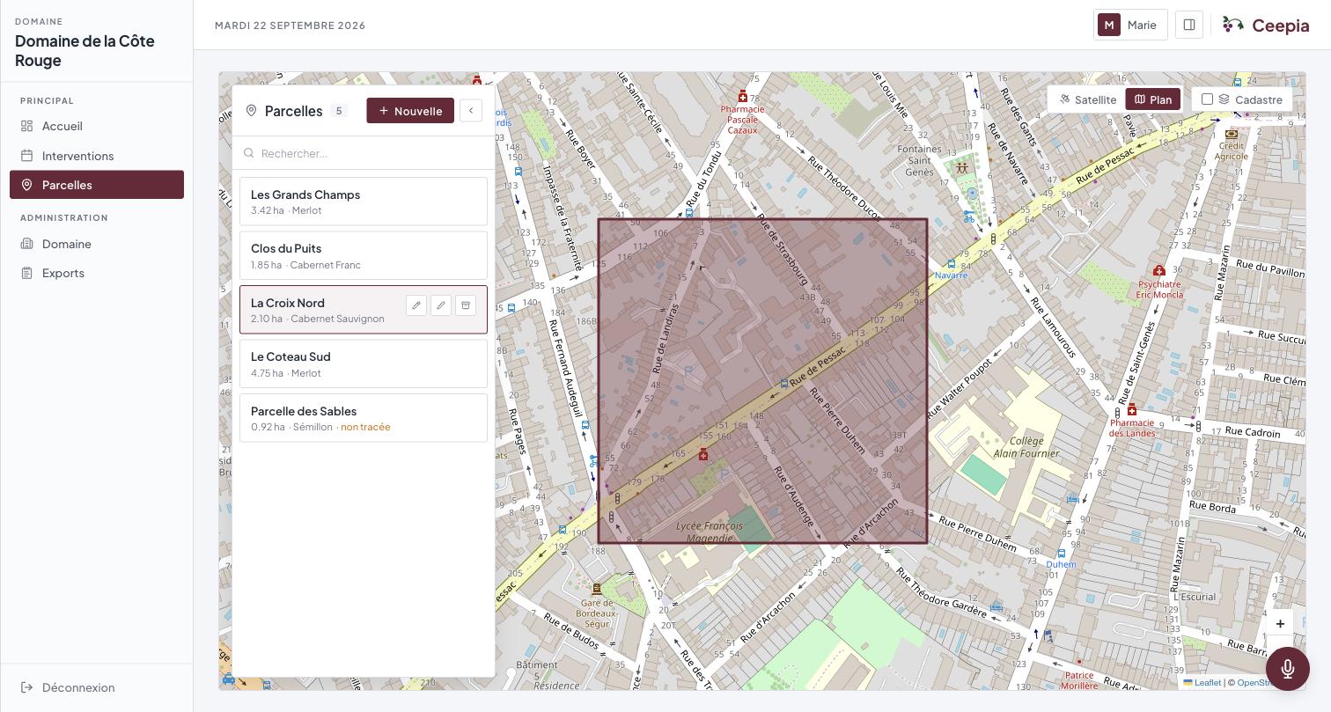The height and width of the screenshot is (712, 1331).
Task: Click the parcel count badge showing 5
Action: 339,111
